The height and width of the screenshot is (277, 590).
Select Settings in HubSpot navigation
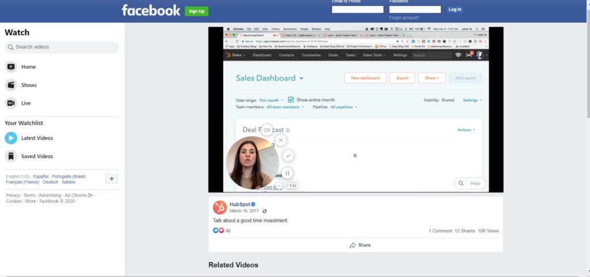400,55
